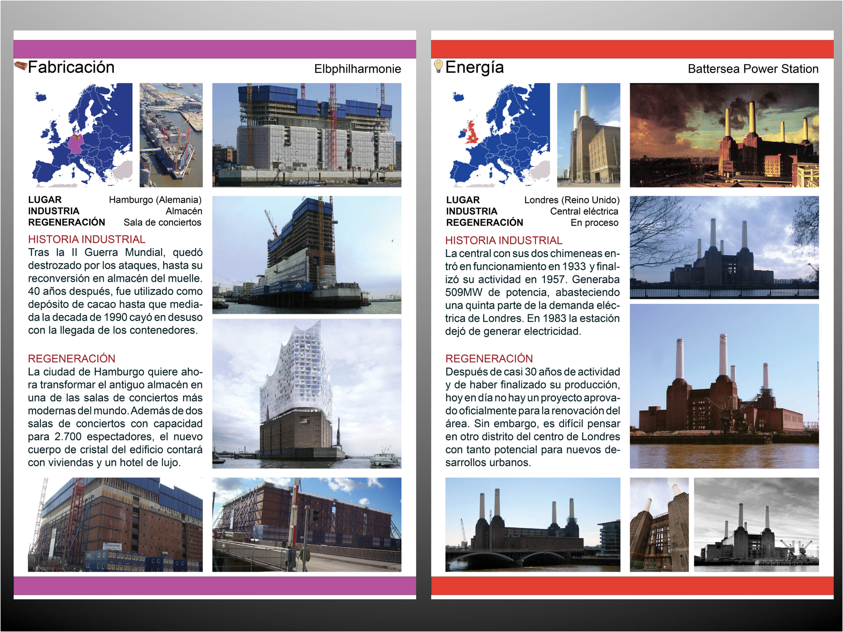Click the bottom red footer bar
Screen dimensions: 843x632
632,586
